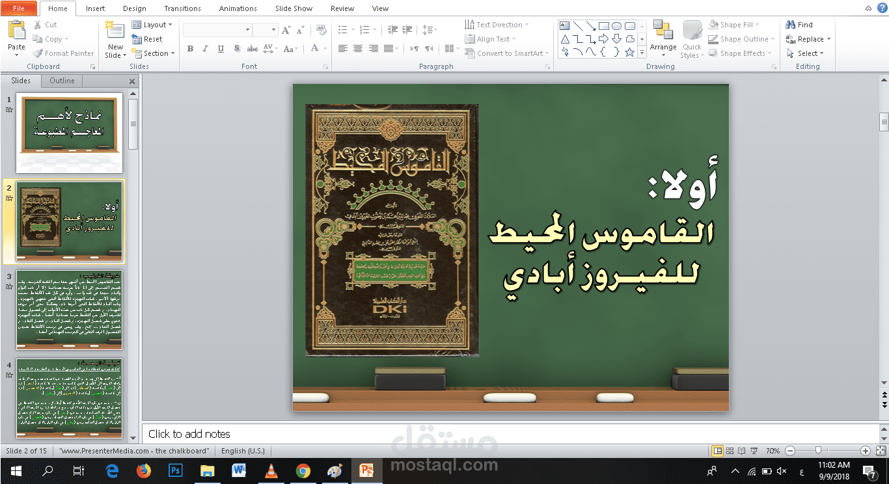Open Firefox from the taskbar
This screenshot has width=889, height=484.
point(143,470)
